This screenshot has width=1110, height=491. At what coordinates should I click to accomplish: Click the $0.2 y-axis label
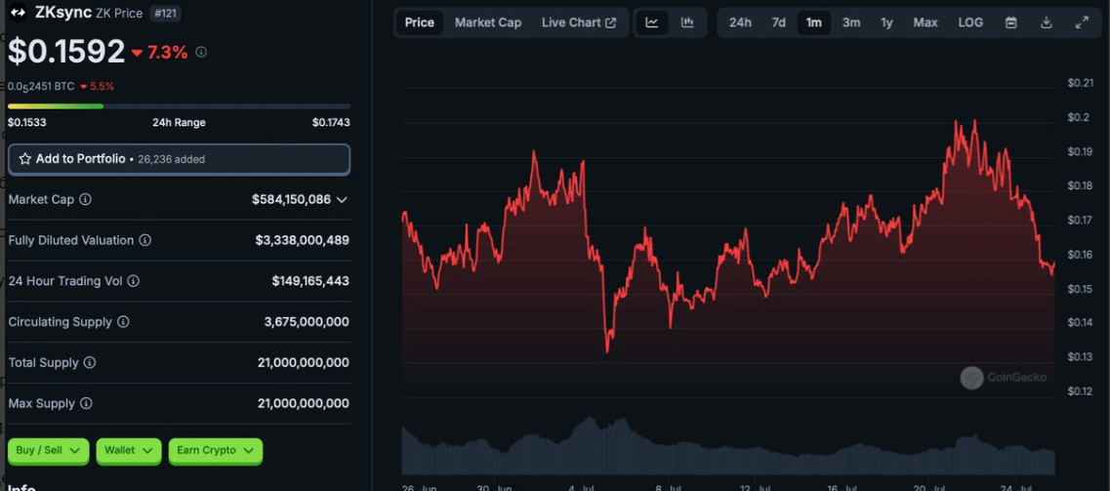coord(1078,117)
